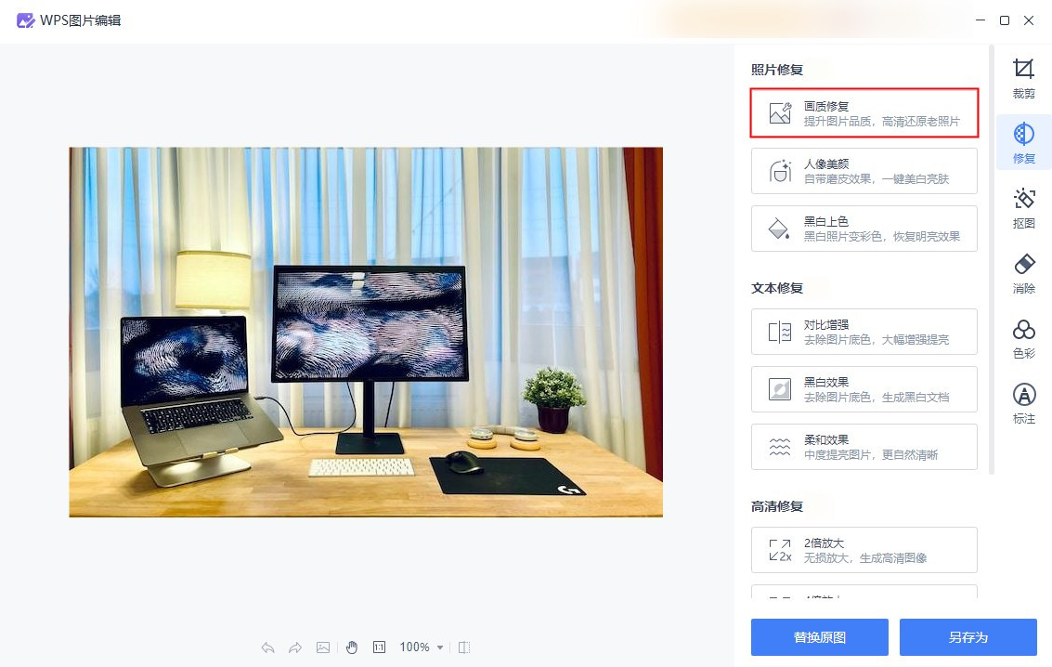Image resolution: width=1052 pixels, height=667 pixels.
Task: Apply 画质修复 image quality repair
Action: [x=864, y=112]
